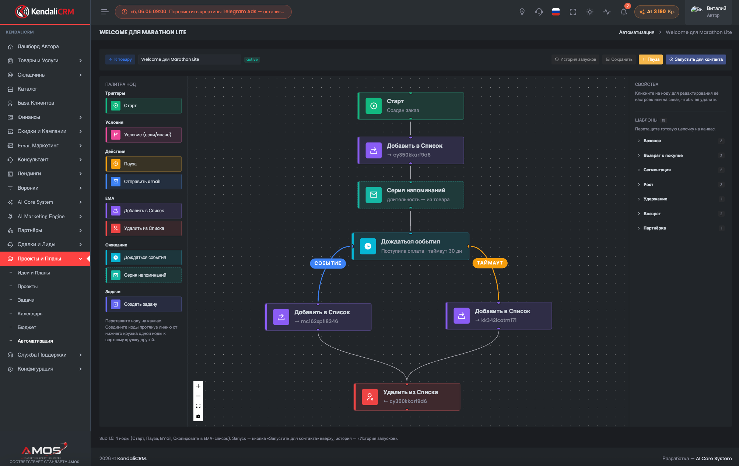Click the AI Core System footer link
The height and width of the screenshot is (466, 739).
(x=714, y=458)
